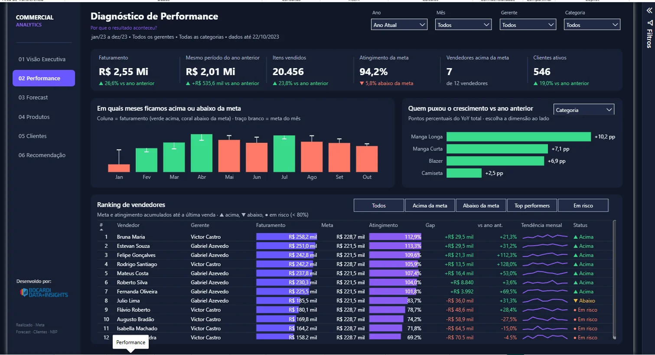Click the sort arrow under the # column

coord(101,230)
